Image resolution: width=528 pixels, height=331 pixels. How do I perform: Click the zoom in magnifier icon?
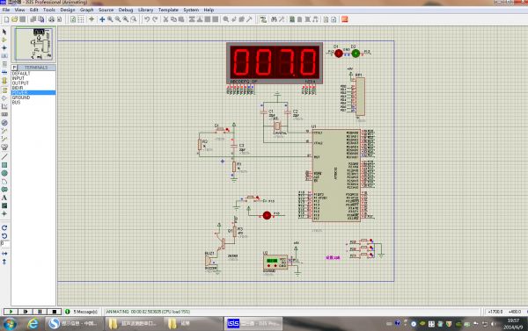110,19
